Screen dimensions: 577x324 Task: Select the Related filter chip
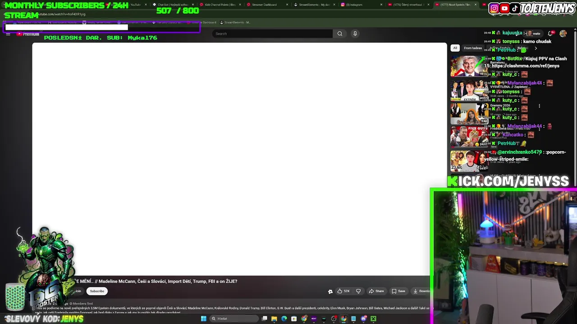coord(522,48)
